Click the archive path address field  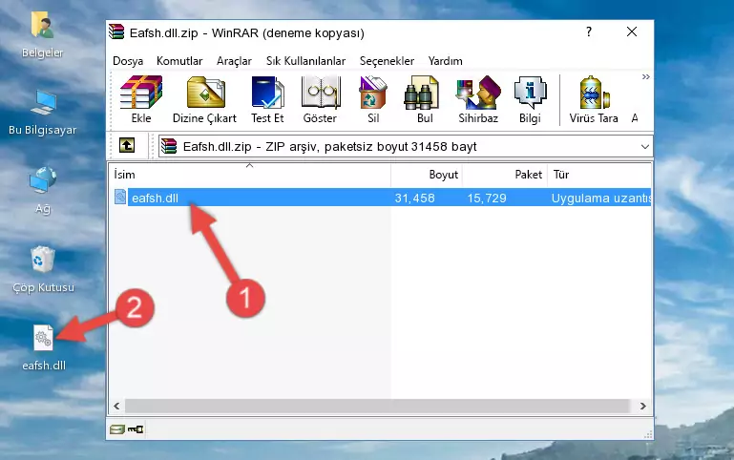[x=406, y=146]
